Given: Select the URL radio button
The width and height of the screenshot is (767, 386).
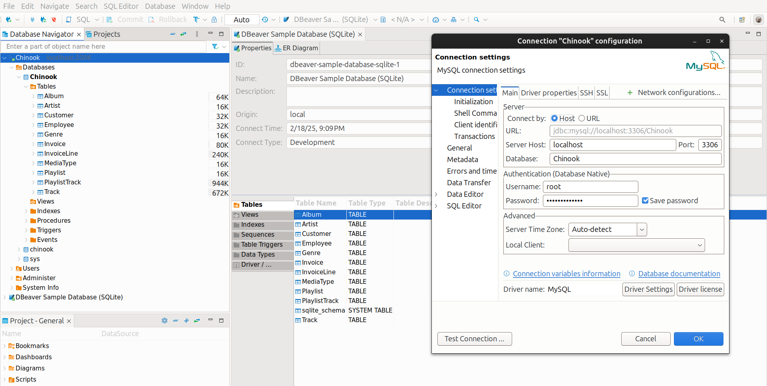Looking at the screenshot, I should [582, 118].
